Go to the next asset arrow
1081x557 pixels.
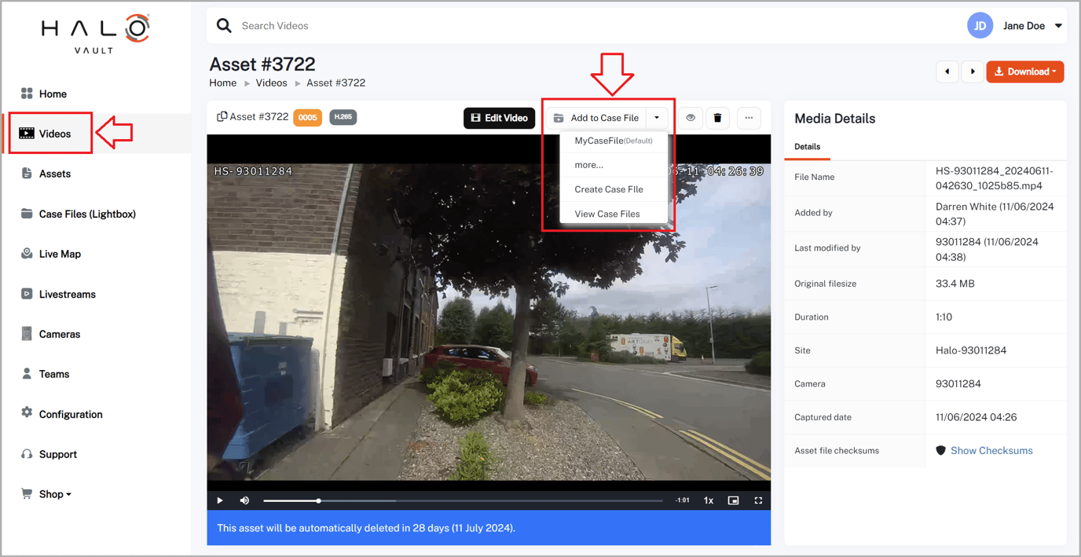[x=973, y=71]
